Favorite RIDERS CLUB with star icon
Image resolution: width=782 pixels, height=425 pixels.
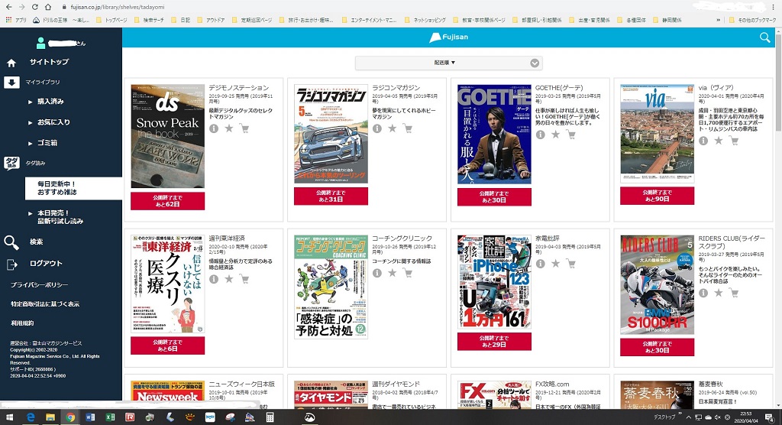pos(719,294)
